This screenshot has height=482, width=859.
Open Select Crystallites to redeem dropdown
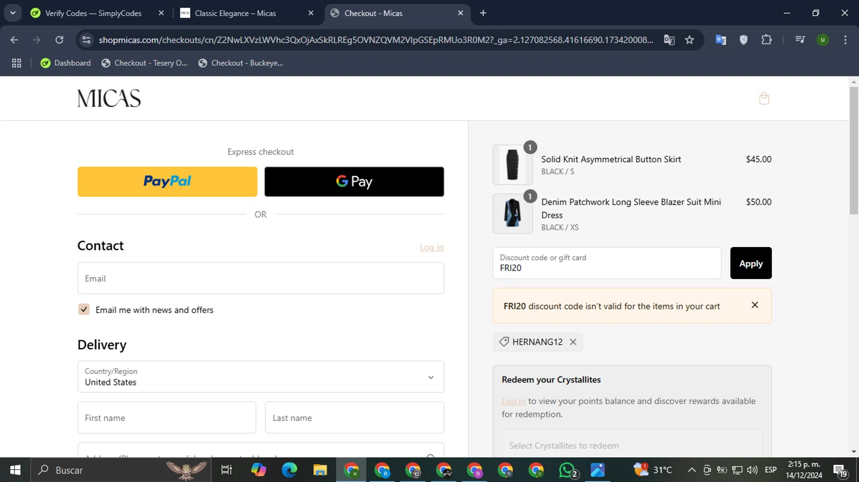632,445
